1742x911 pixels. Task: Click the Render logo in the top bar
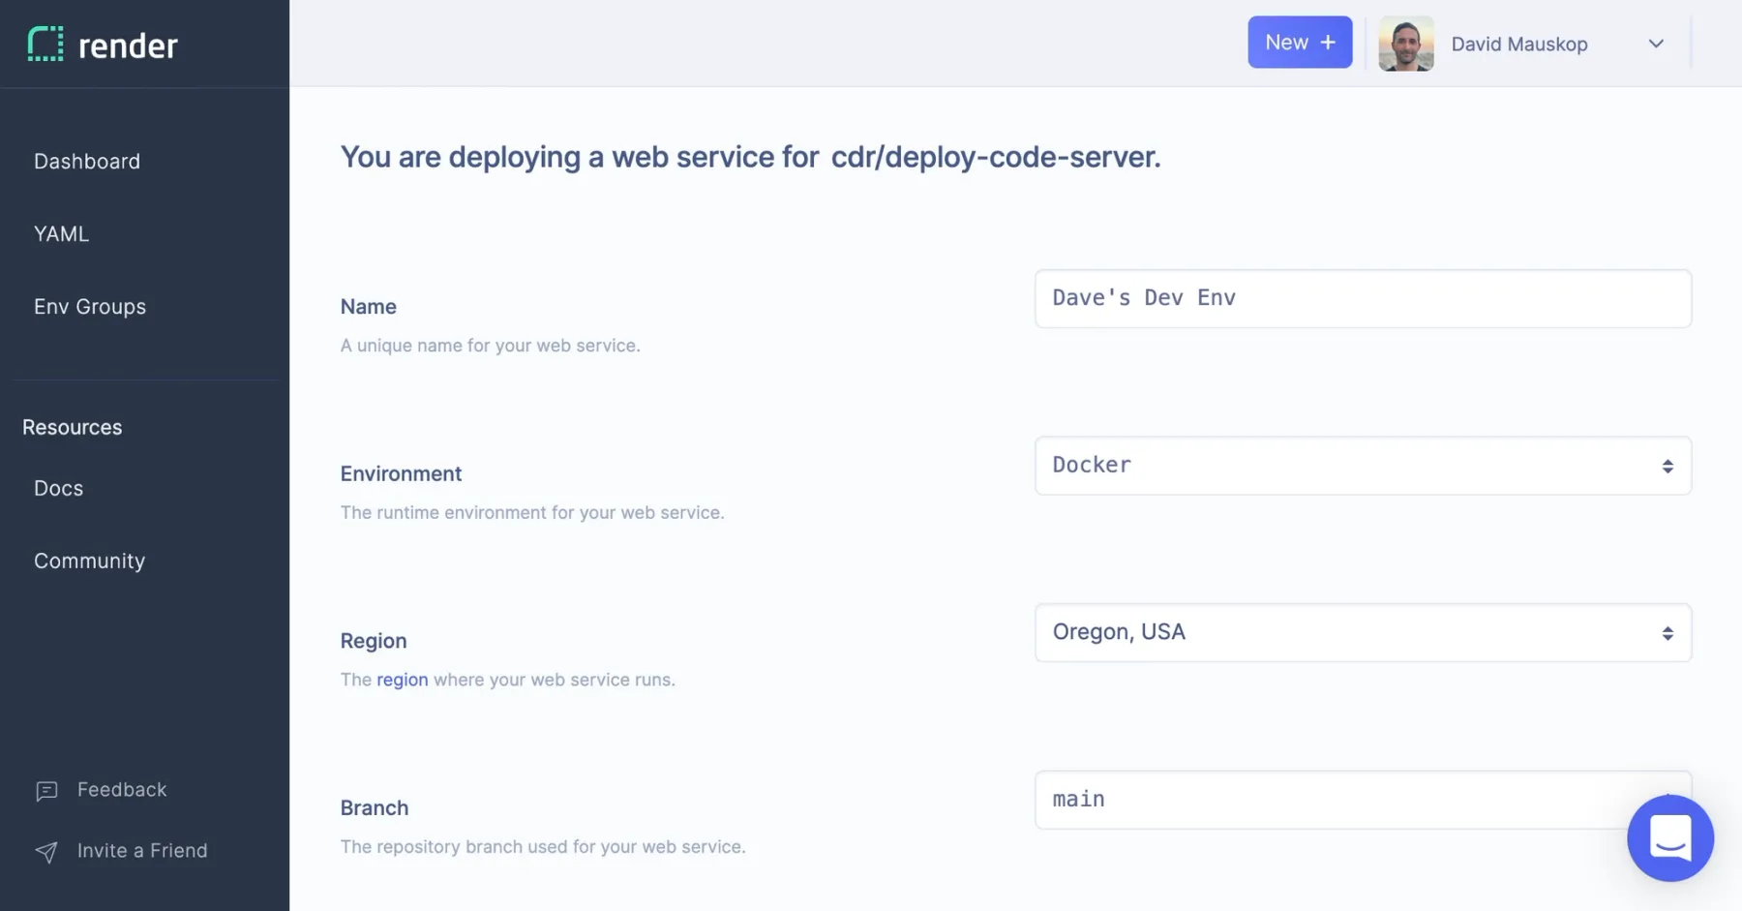click(102, 44)
